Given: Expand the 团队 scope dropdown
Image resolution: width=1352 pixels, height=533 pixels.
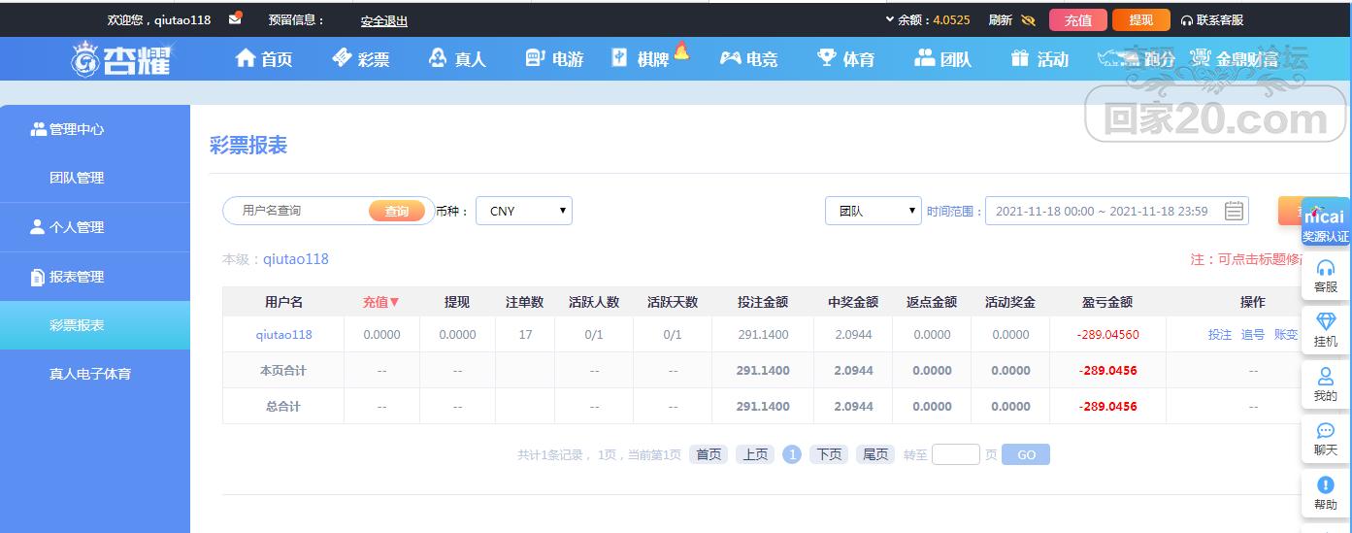Looking at the screenshot, I should [874, 211].
